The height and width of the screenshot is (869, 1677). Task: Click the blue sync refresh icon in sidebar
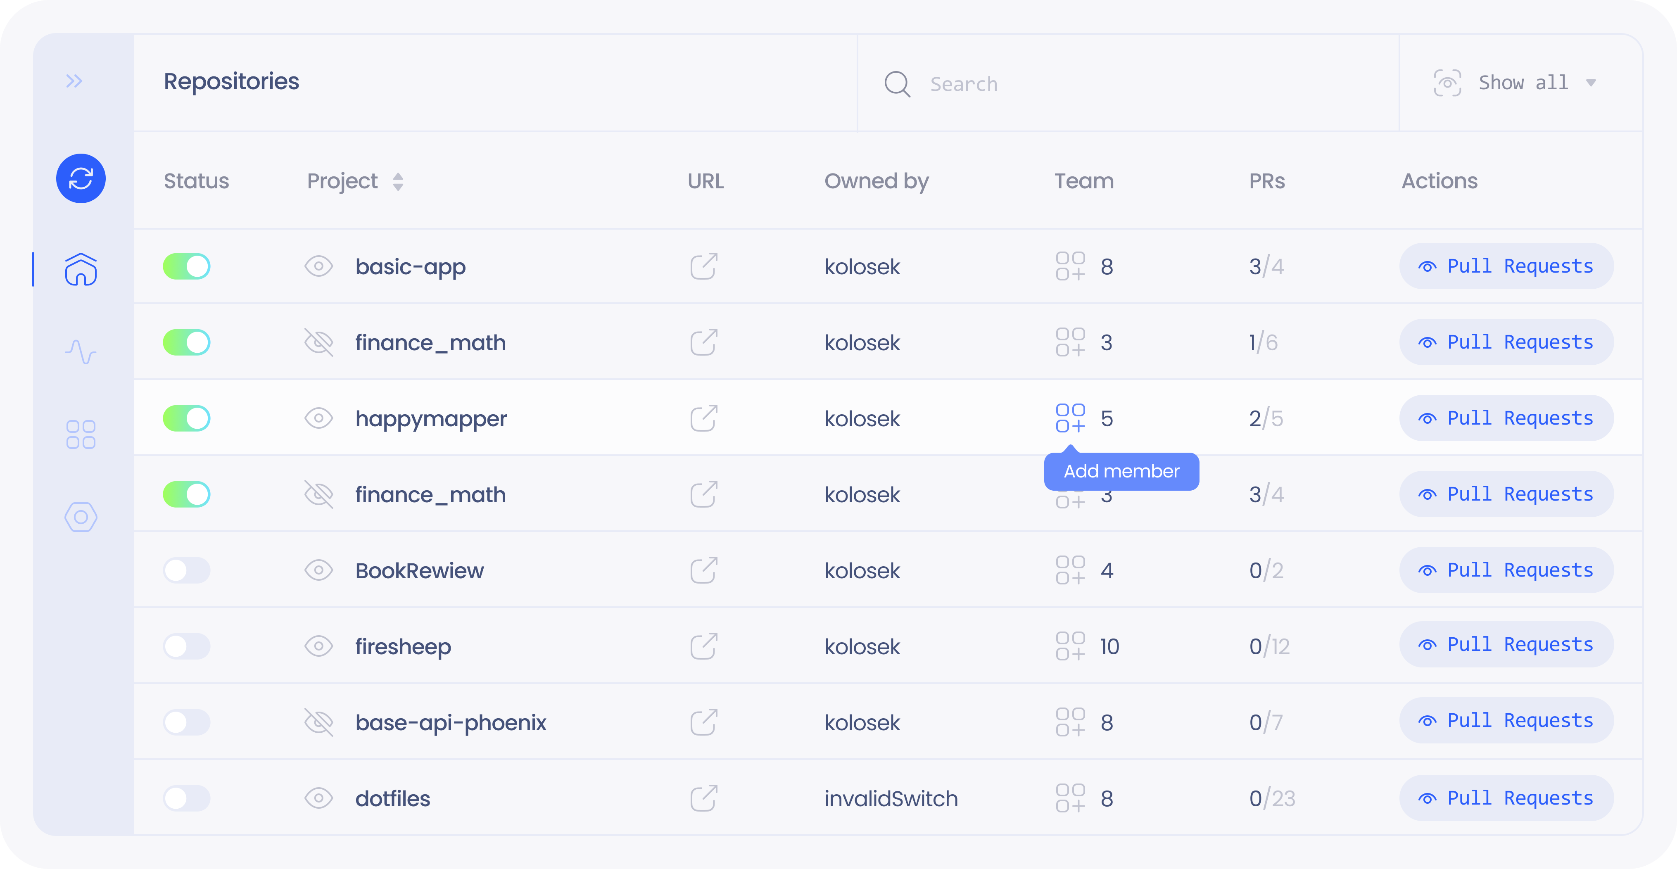coord(81,178)
